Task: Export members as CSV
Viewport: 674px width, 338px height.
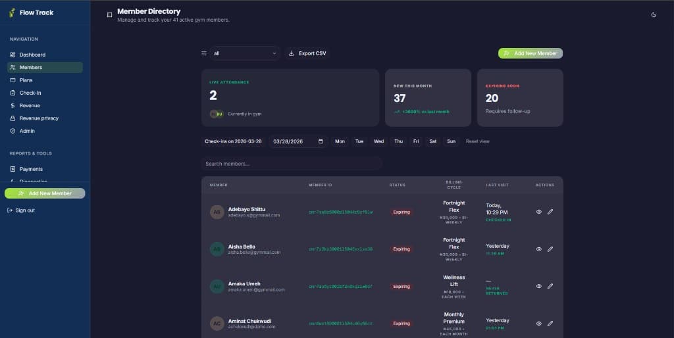Action: [x=307, y=53]
